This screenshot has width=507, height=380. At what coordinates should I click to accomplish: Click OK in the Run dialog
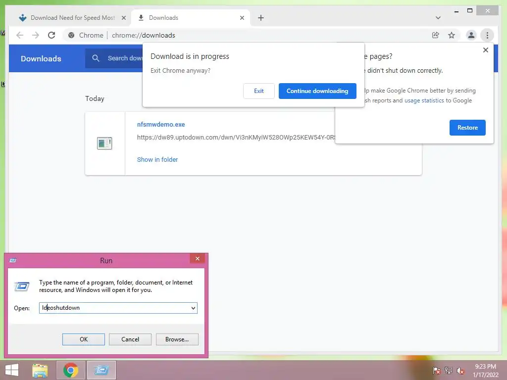83,339
